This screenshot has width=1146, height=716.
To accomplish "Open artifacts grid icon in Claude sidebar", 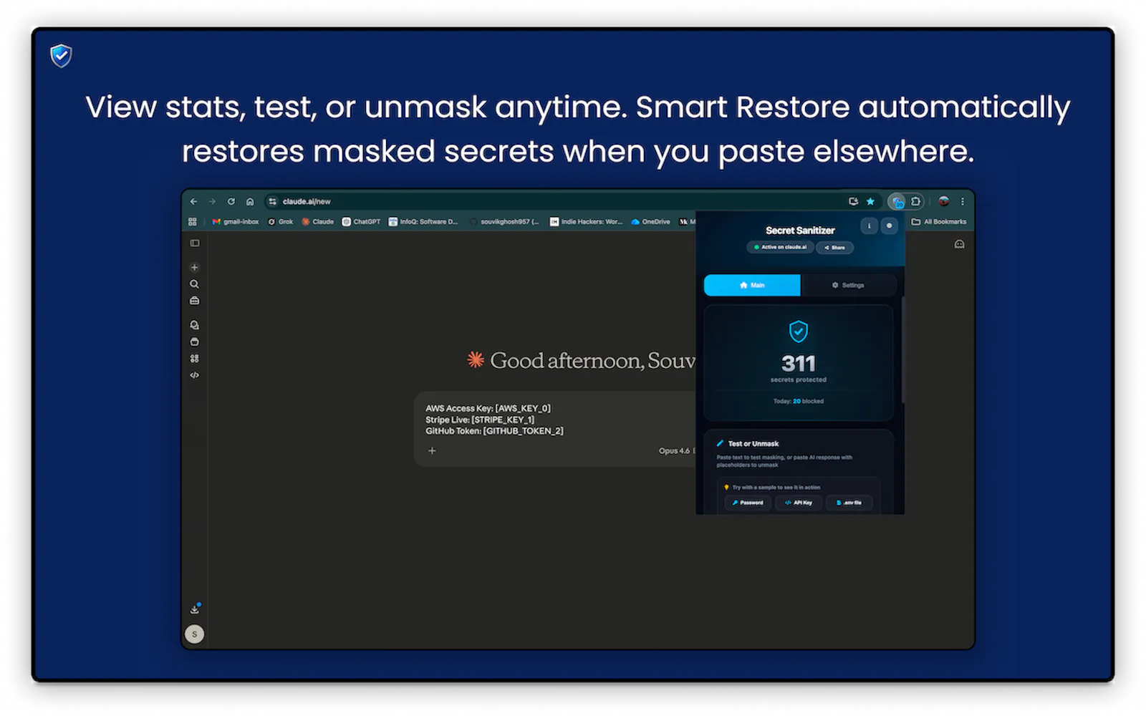I will (194, 359).
